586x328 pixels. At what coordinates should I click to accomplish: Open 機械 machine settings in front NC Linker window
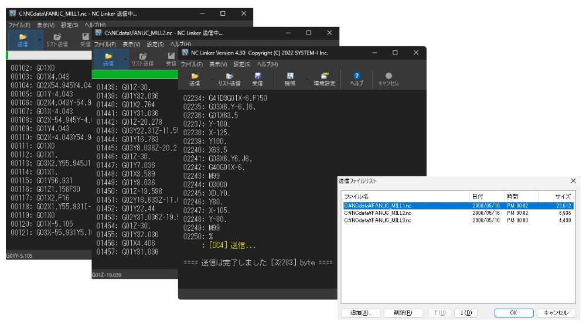(290, 79)
